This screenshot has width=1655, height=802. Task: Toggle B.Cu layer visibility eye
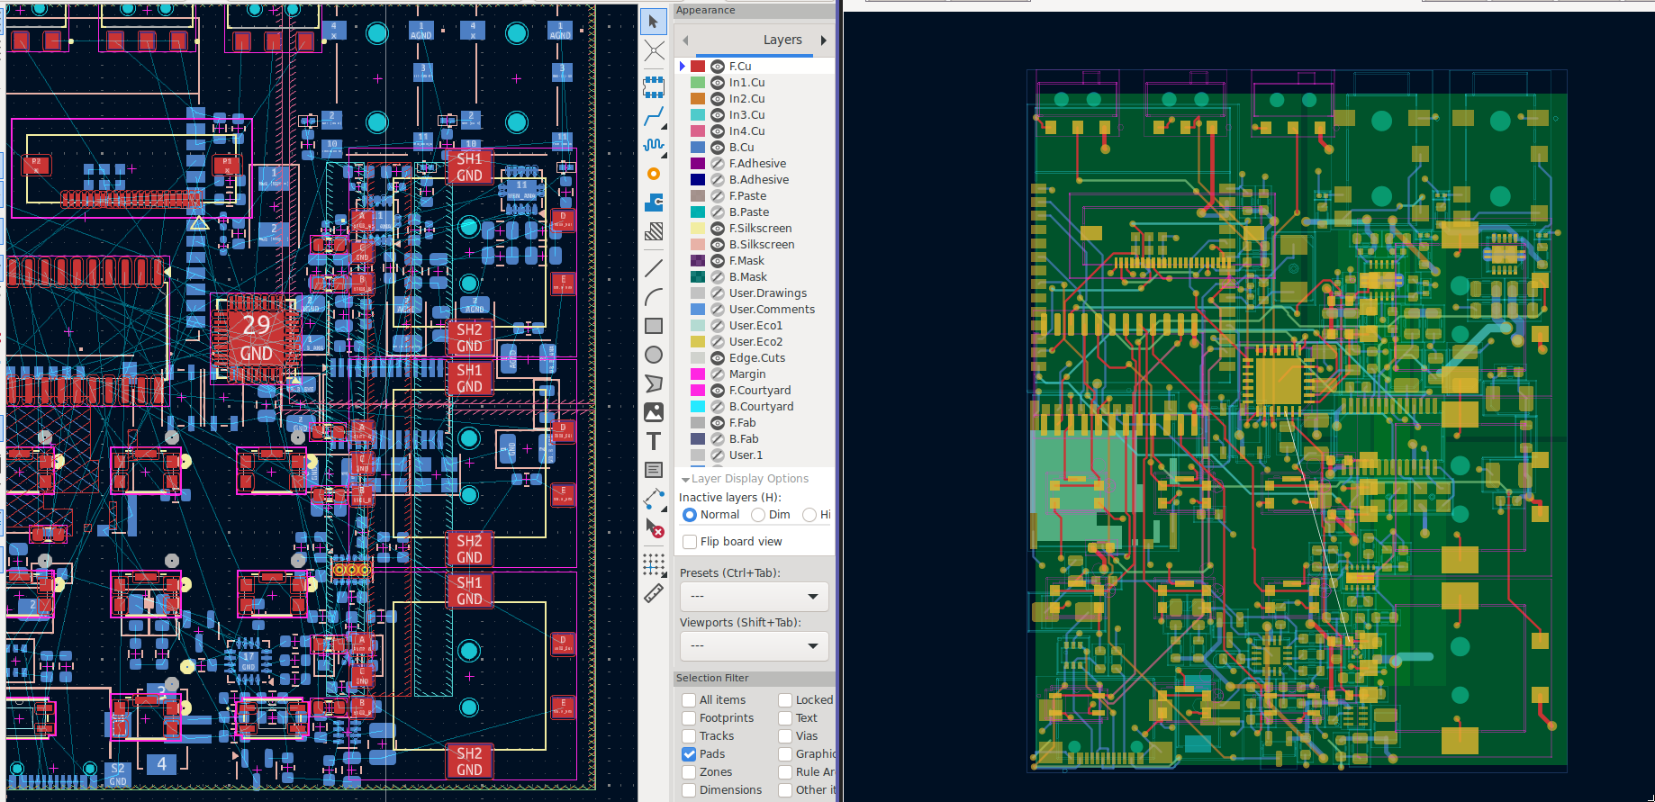point(718,148)
